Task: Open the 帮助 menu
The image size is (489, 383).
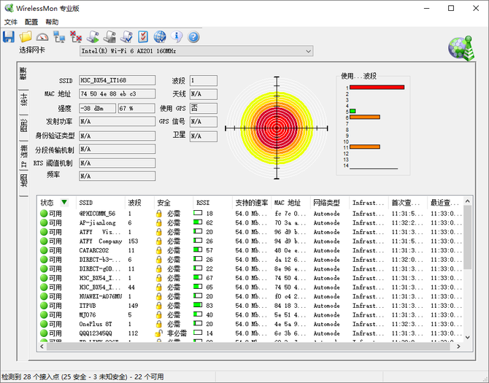Action: [x=52, y=22]
